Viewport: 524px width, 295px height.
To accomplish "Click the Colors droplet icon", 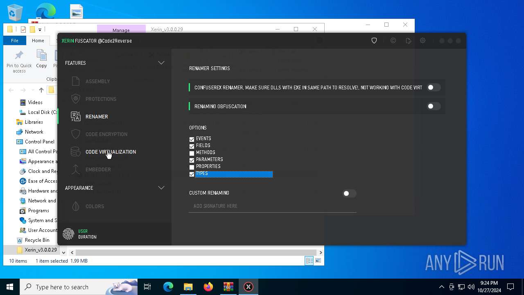I will 75,206.
